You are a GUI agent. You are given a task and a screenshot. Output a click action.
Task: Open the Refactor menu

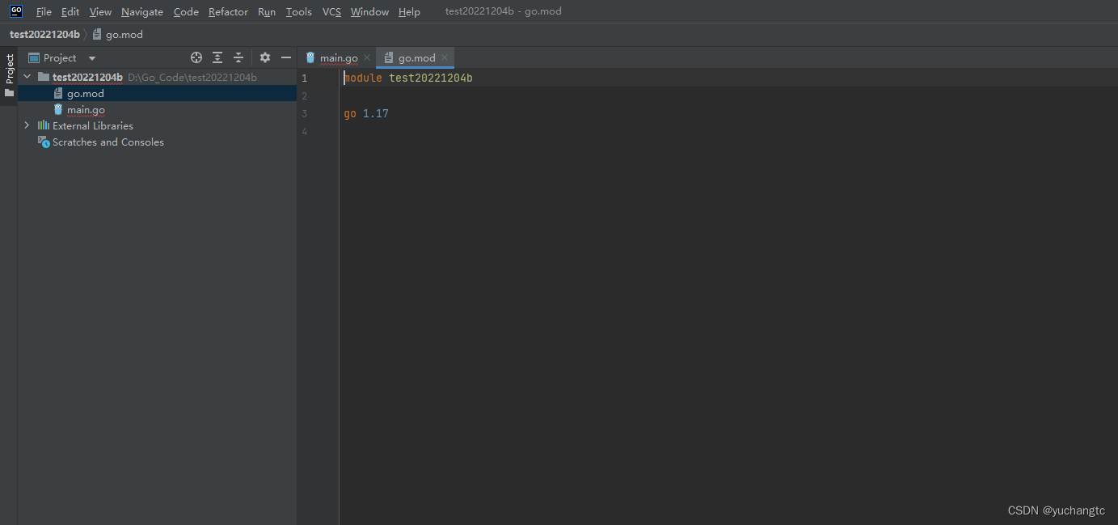228,11
